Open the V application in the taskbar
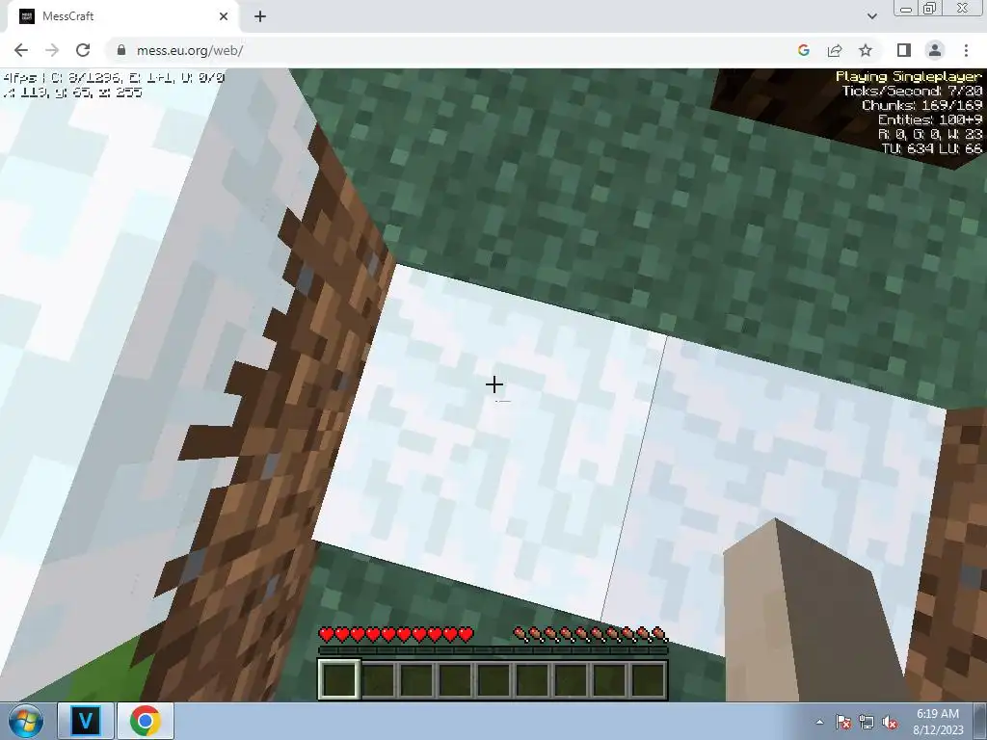This screenshot has height=740, width=987. [x=86, y=721]
